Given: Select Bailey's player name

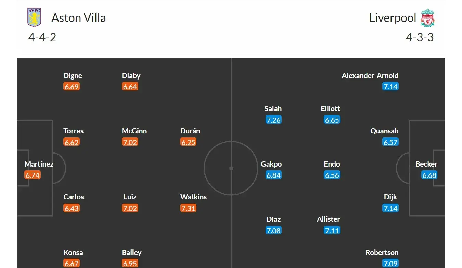Looking at the screenshot, I should click(131, 253).
